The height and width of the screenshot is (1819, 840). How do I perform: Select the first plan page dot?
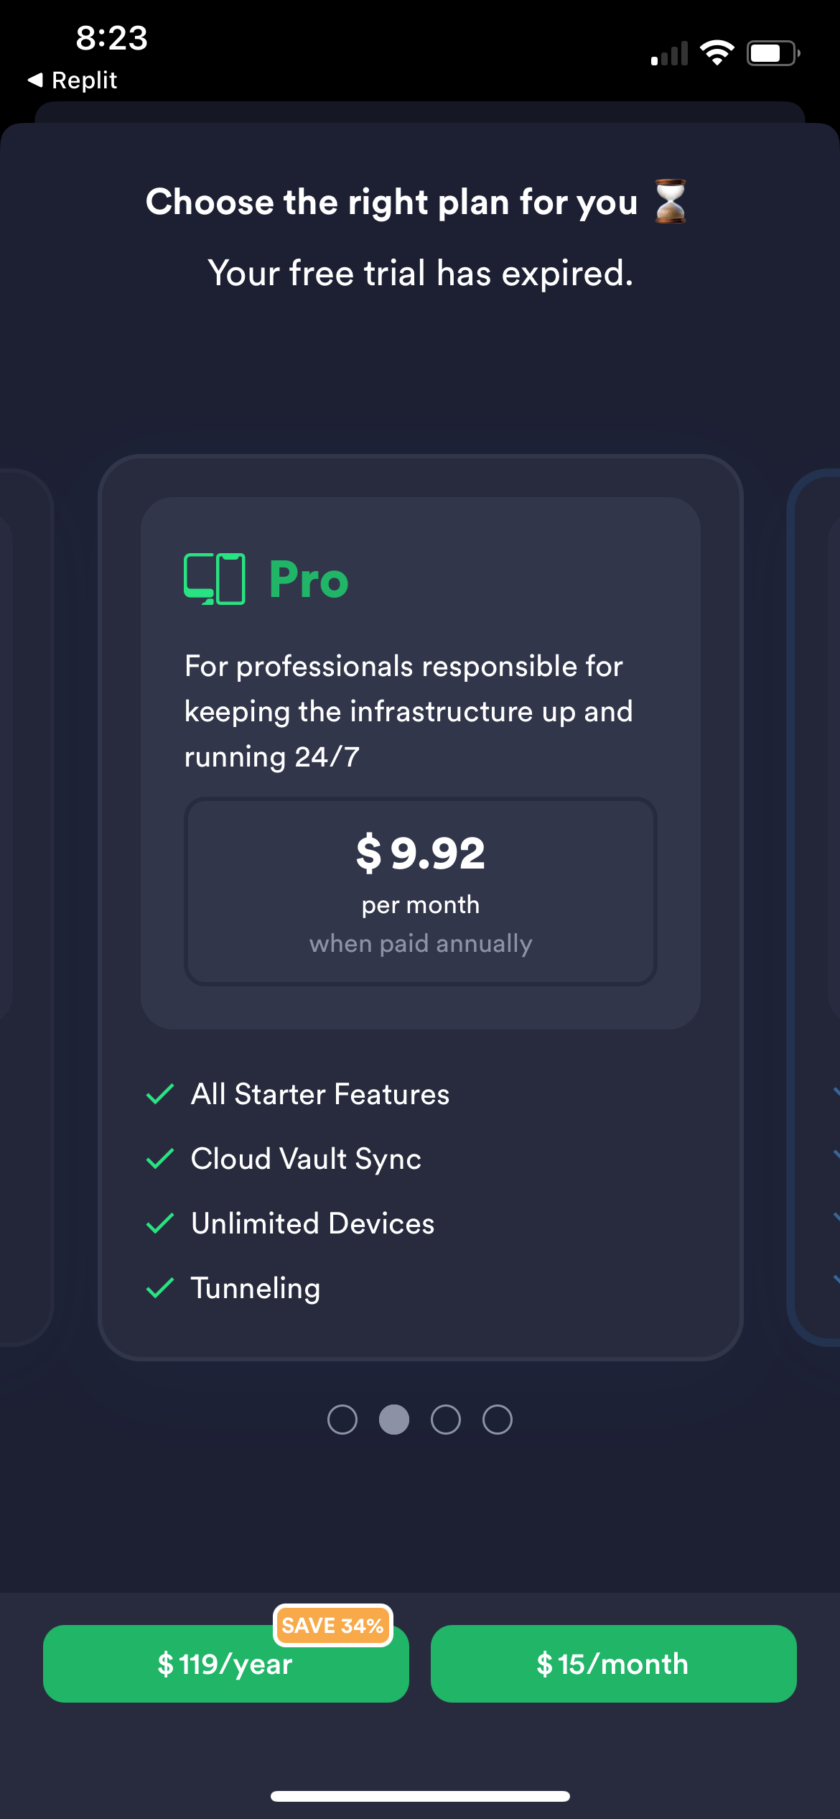(x=342, y=1420)
